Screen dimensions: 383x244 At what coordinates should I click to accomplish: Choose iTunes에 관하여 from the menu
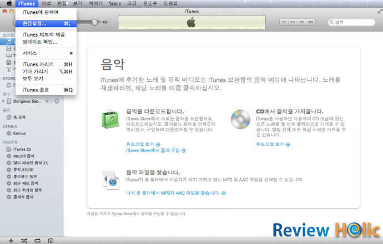[x=46, y=12]
